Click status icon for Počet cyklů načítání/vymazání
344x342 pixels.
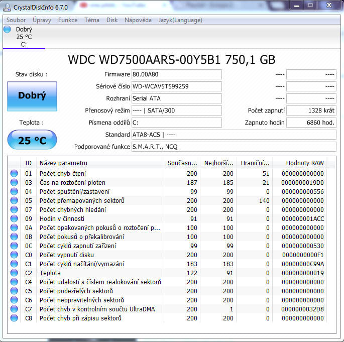pos(14,264)
